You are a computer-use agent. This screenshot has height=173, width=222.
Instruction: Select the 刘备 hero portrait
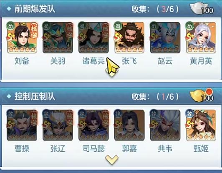22,38
